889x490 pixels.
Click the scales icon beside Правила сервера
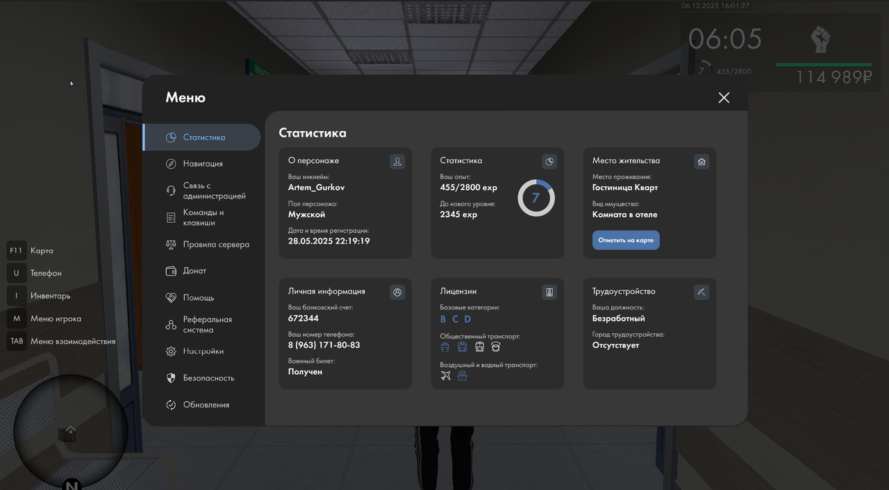(171, 244)
